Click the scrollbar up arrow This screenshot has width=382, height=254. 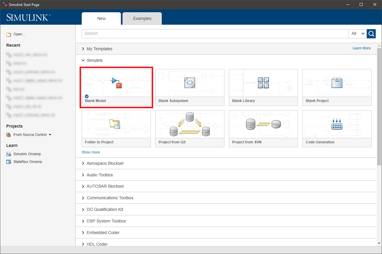(379, 46)
